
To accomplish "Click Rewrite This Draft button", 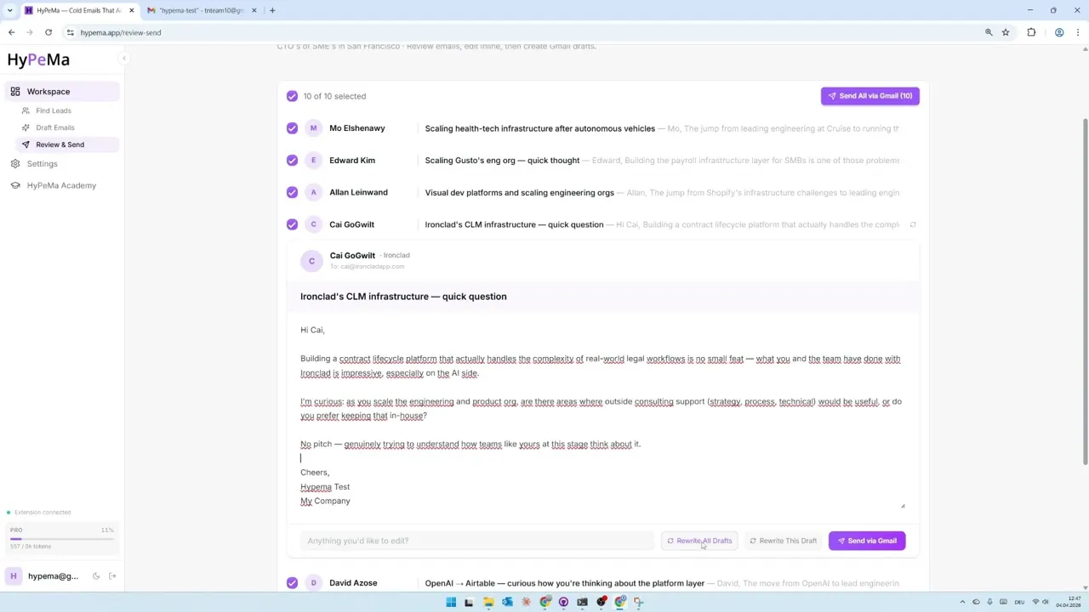I will [x=783, y=541].
